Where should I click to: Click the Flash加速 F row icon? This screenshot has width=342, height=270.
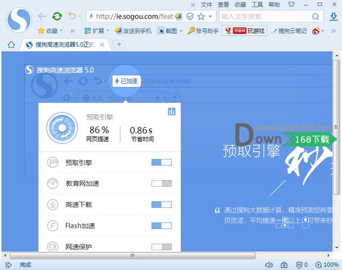click(x=52, y=226)
